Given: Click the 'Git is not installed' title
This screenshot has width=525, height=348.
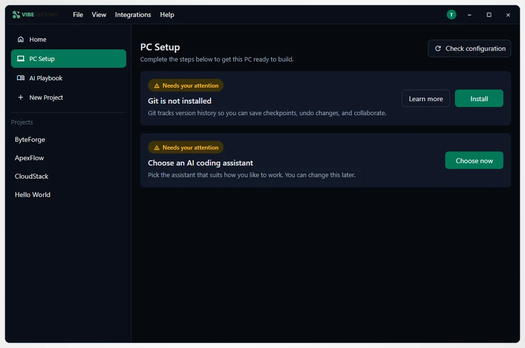Looking at the screenshot, I should pos(180,101).
